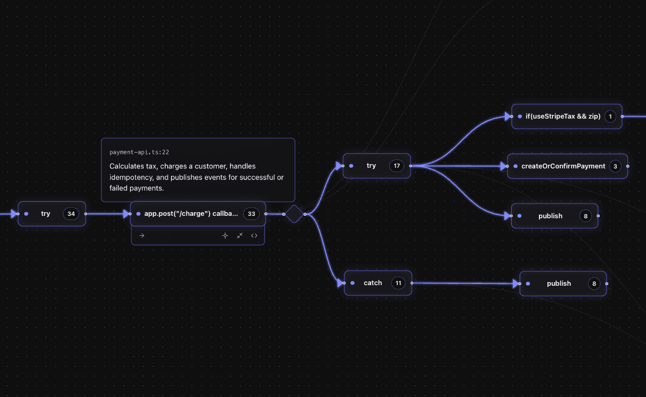This screenshot has height=397, width=646.
Task: Click the diamond branch node after app.post
Action: (x=294, y=214)
